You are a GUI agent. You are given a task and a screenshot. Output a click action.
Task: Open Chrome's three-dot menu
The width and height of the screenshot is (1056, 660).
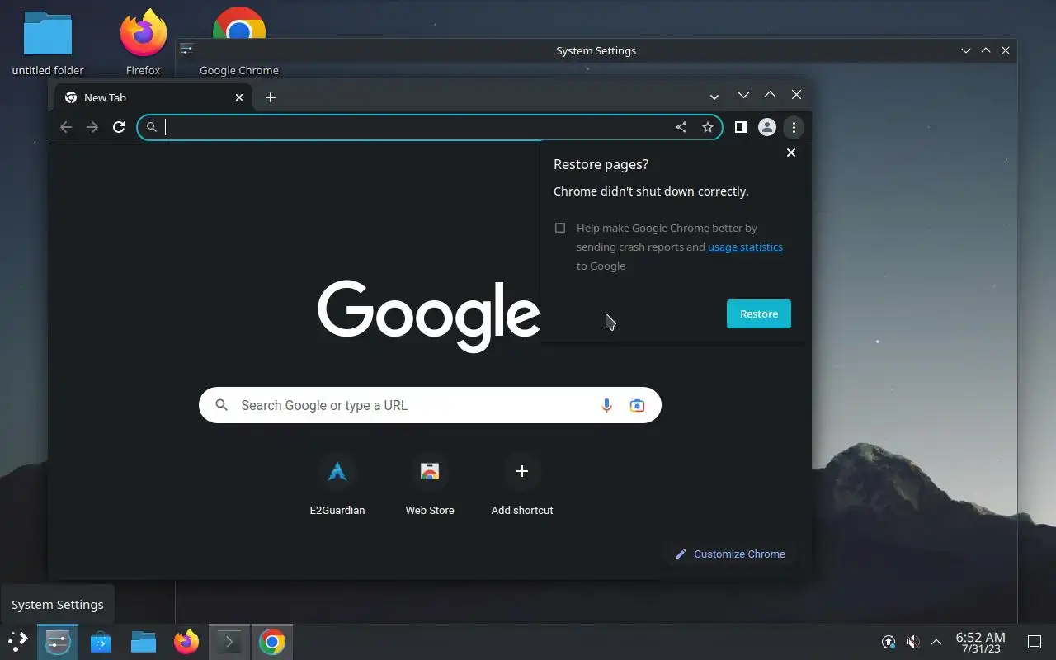coord(794,127)
